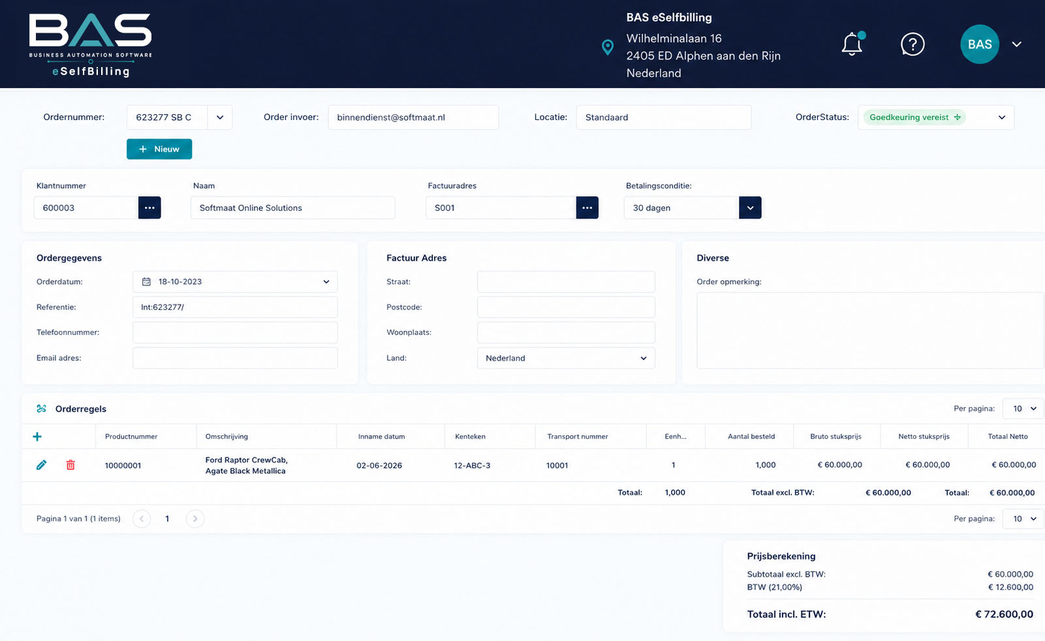Click the Email adres input field
Screen dimensions: 1045x641
pos(235,358)
